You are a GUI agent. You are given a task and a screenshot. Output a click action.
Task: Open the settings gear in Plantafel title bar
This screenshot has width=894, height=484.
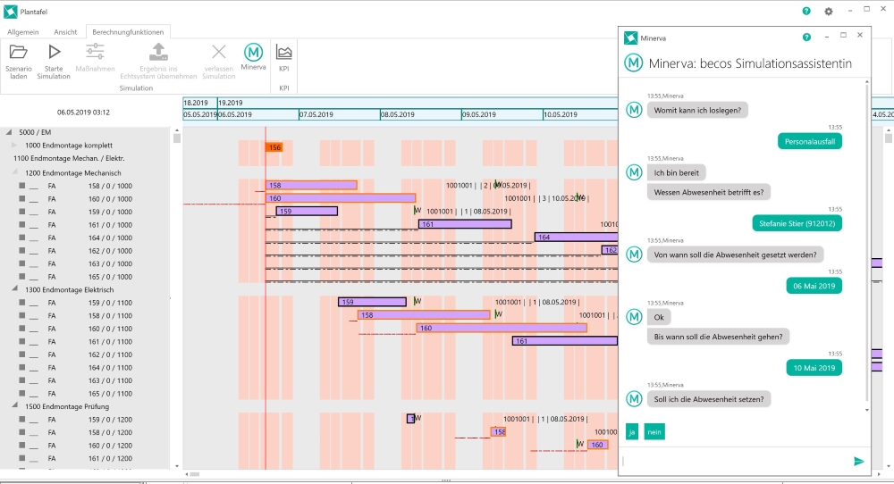pyautogui.click(x=829, y=12)
